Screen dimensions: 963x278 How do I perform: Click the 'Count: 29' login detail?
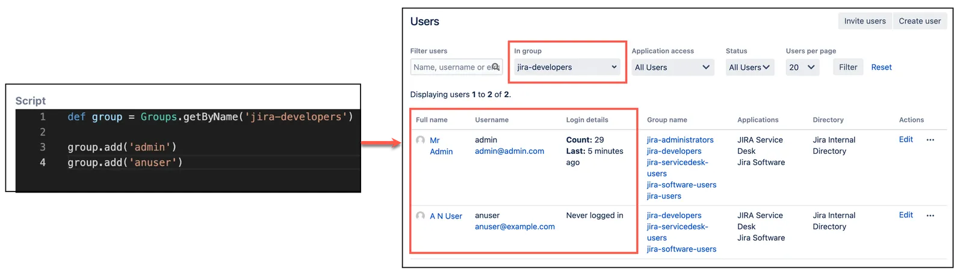pos(585,140)
